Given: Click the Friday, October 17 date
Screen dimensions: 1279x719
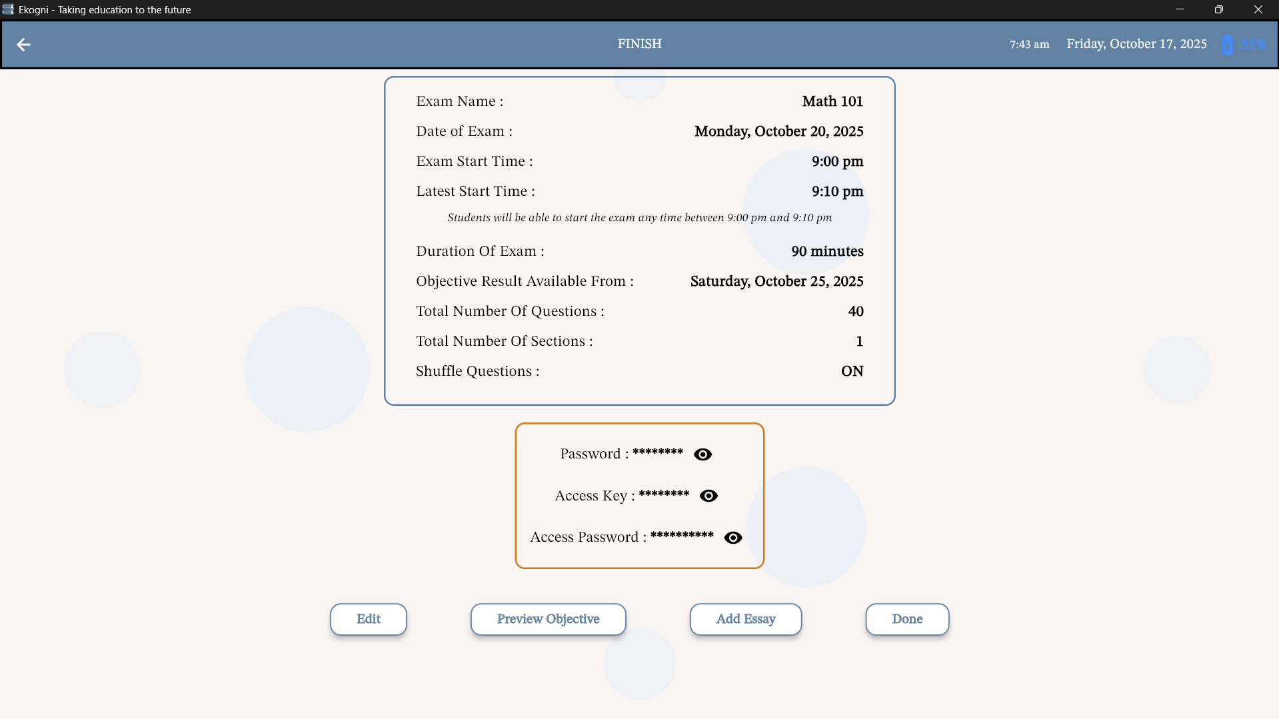Looking at the screenshot, I should [x=1136, y=44].
